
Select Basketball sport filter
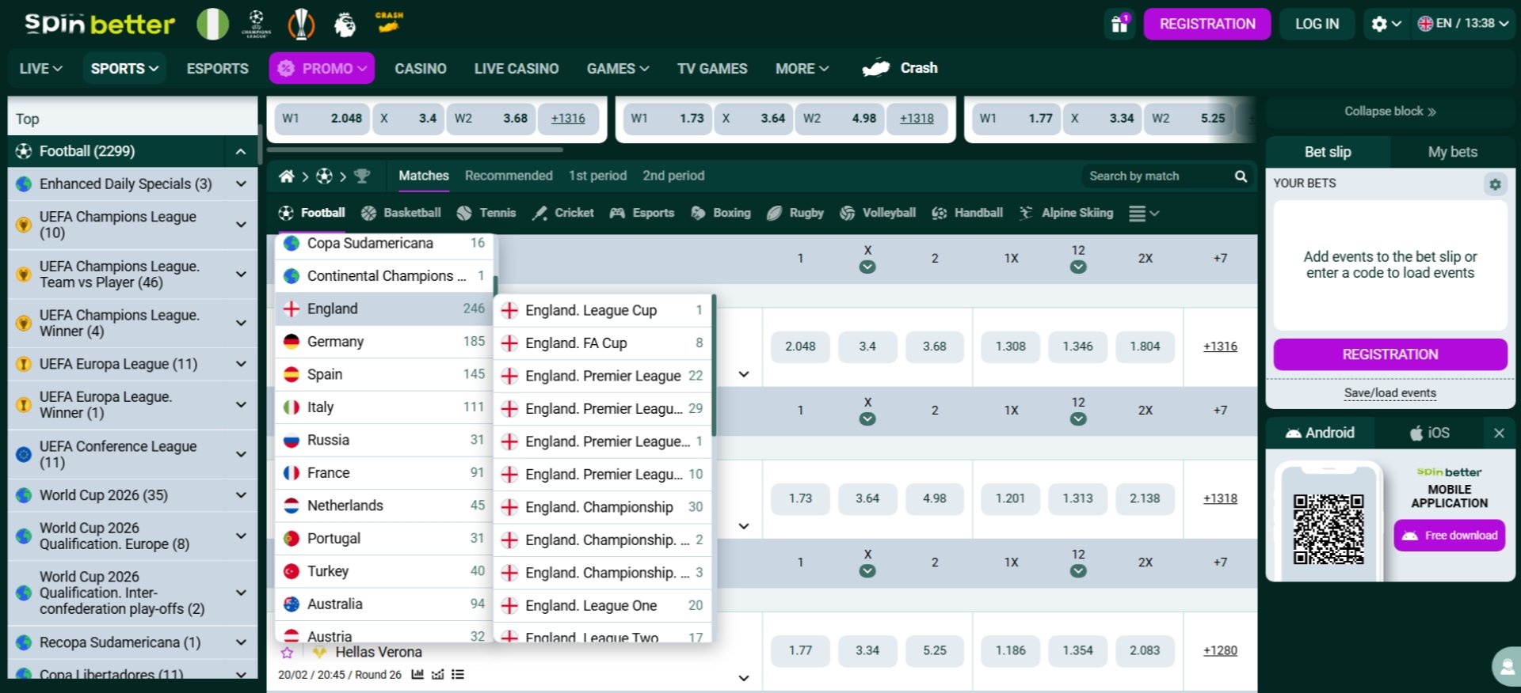(x=401, y=213)
